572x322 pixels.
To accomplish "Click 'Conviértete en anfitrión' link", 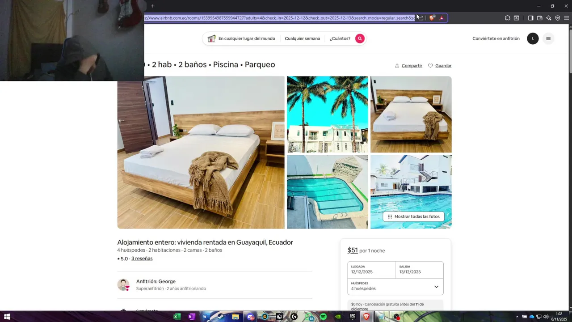I will pos(496,38).
